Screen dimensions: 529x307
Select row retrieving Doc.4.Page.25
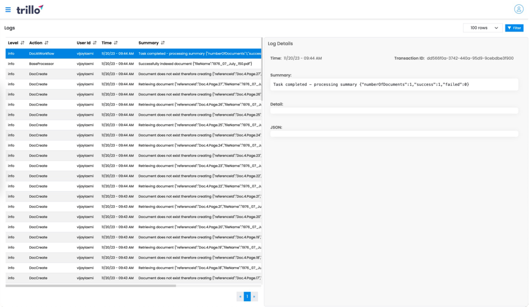[133, 125]
